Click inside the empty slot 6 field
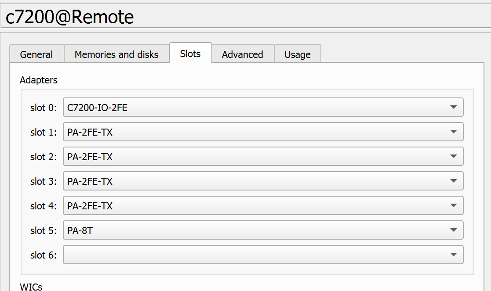Image resolution: width=491 pixels, height=291 pixels. coord(255,255)
